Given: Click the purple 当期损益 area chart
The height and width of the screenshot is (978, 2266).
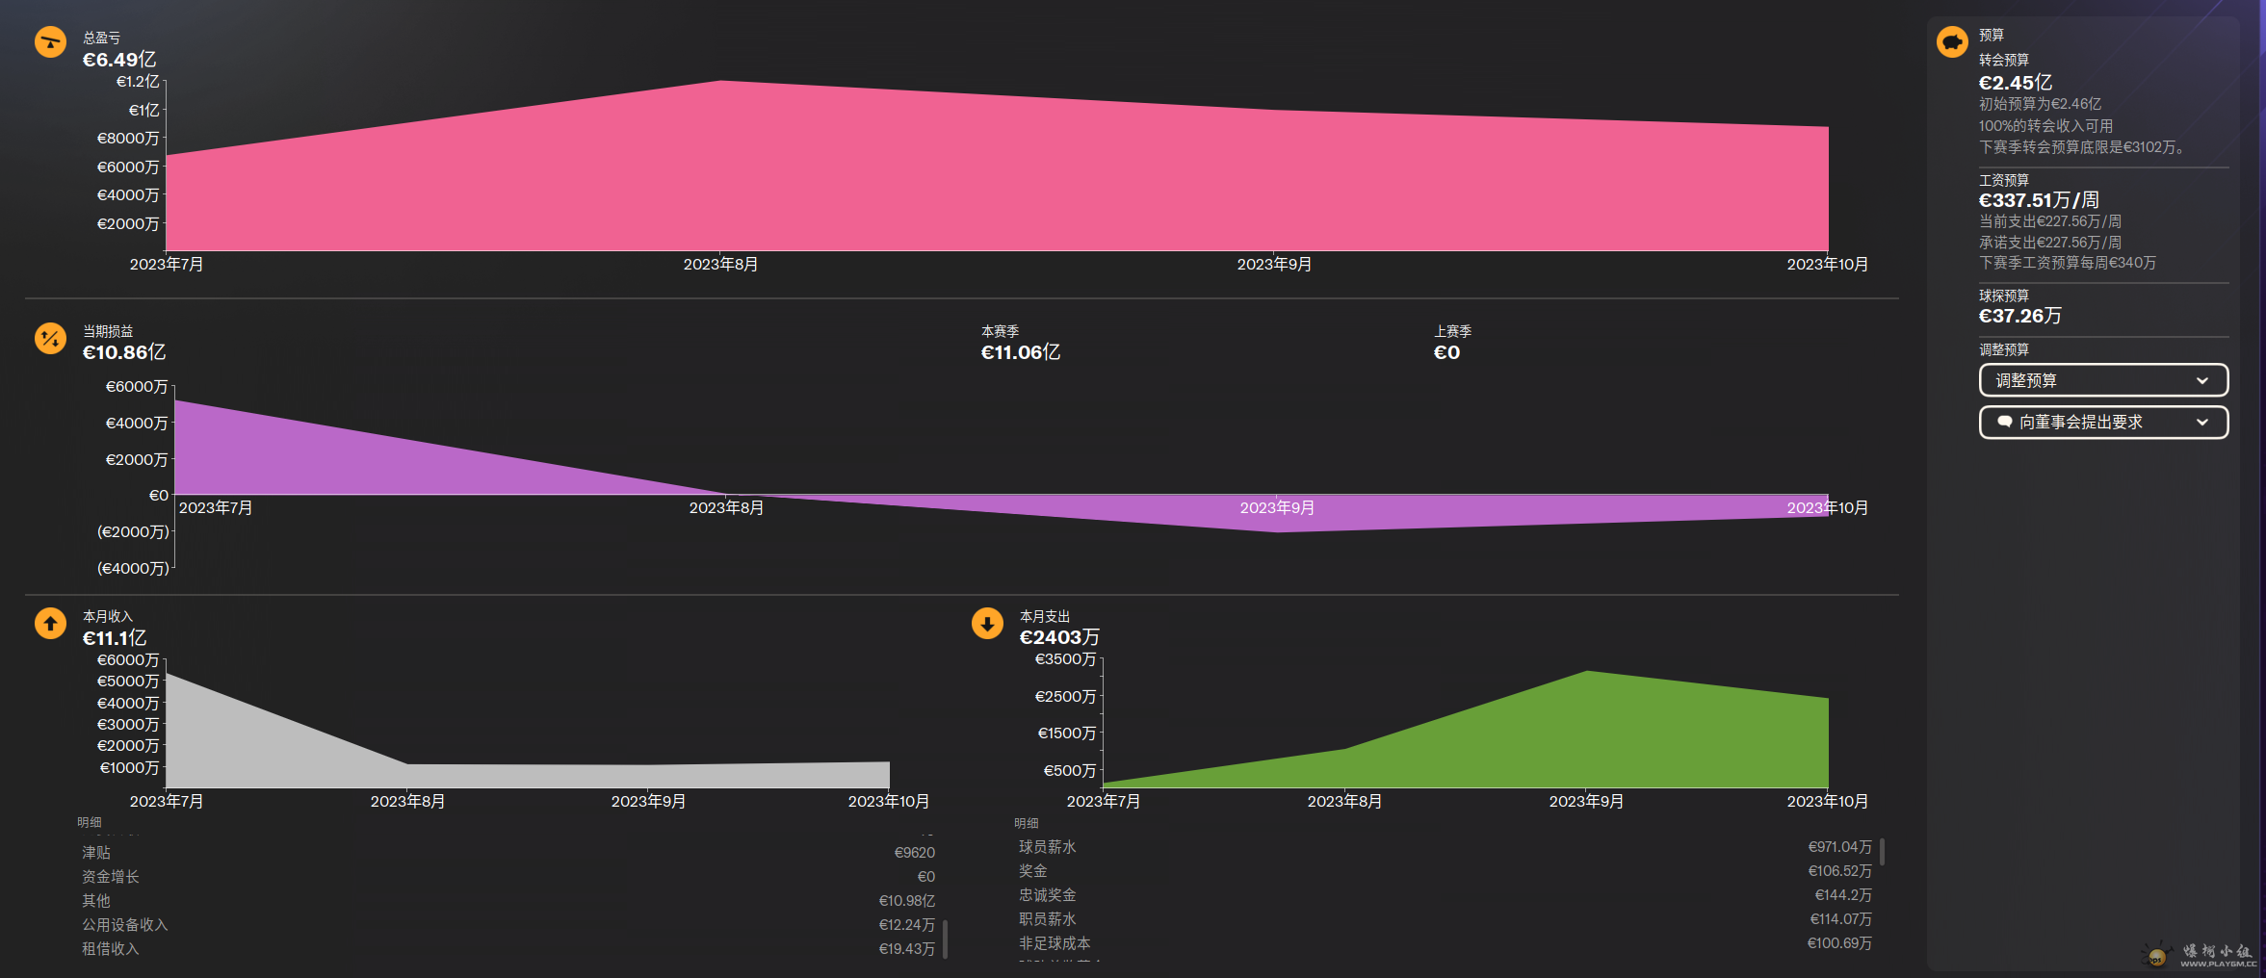Looking at the screenshot, I should [1002, 467].
